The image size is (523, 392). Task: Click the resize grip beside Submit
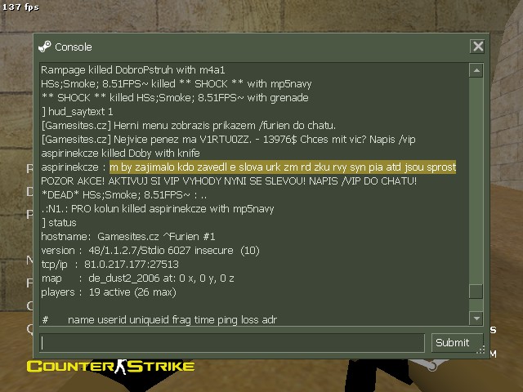click(481, 350)
